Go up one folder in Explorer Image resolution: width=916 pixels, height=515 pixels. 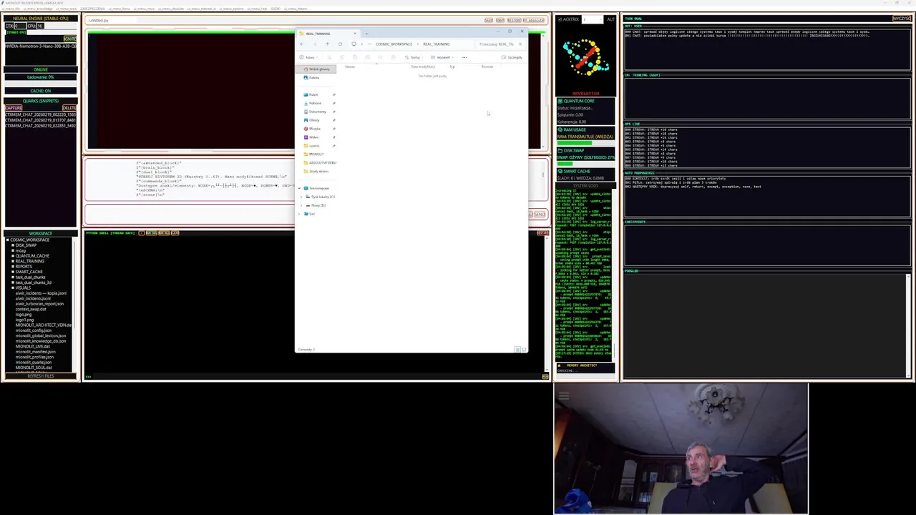tap(327, 44)
